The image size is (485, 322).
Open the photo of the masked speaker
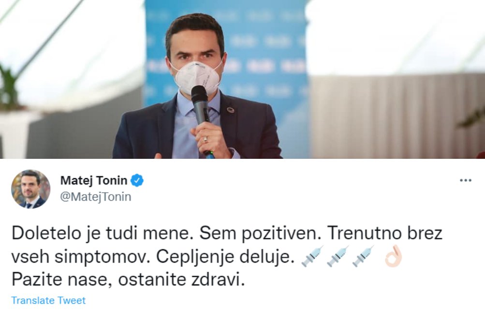tap(243, 79)
